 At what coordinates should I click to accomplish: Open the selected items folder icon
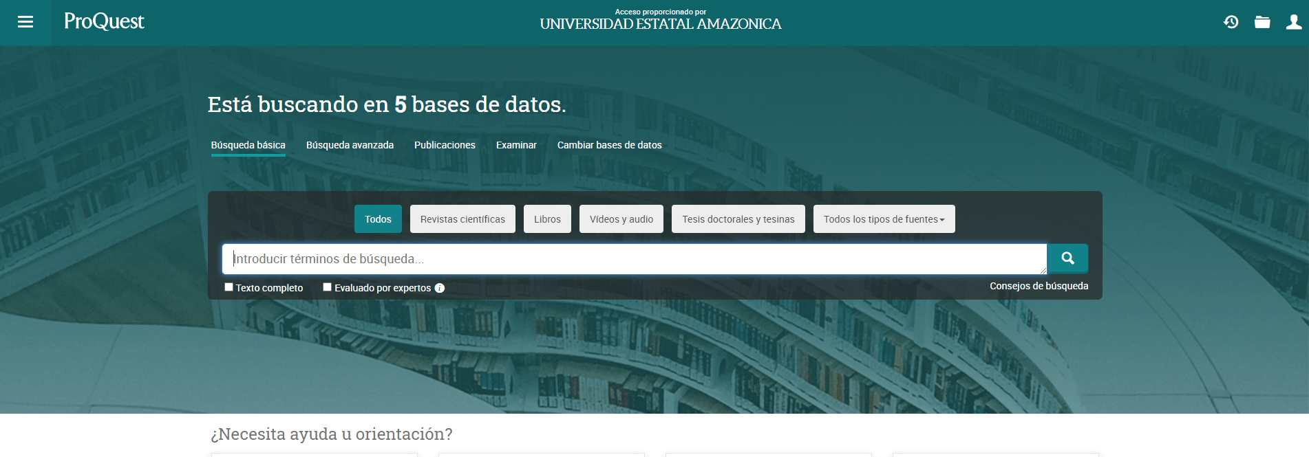1262,22
